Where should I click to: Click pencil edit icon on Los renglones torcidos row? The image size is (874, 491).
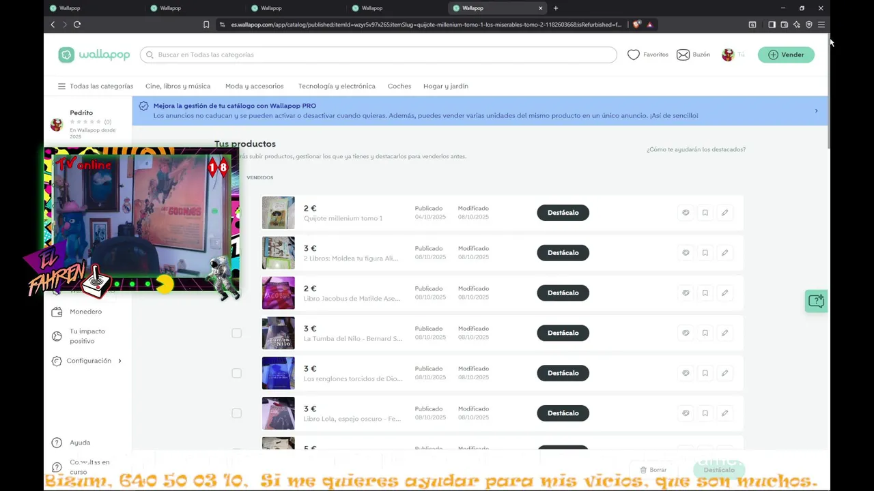724,373
